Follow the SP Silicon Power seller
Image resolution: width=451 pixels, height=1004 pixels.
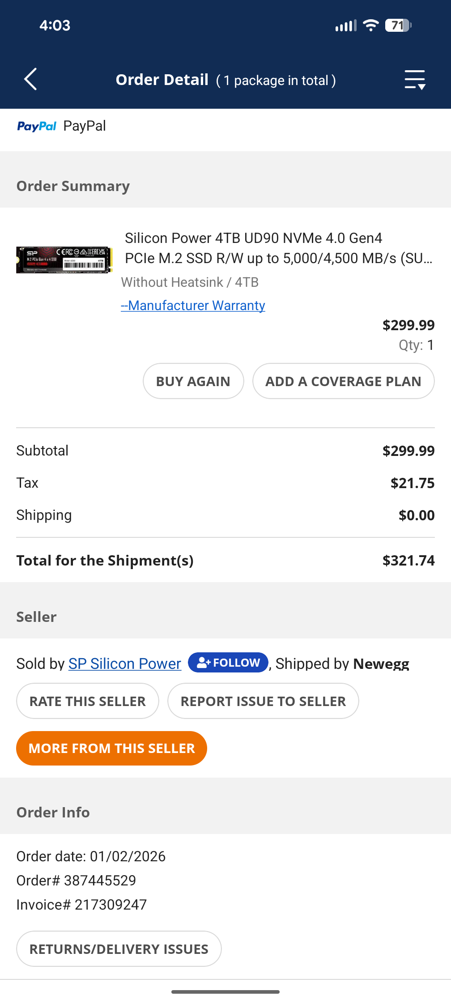pyautogui.click(x=228, y=663)
